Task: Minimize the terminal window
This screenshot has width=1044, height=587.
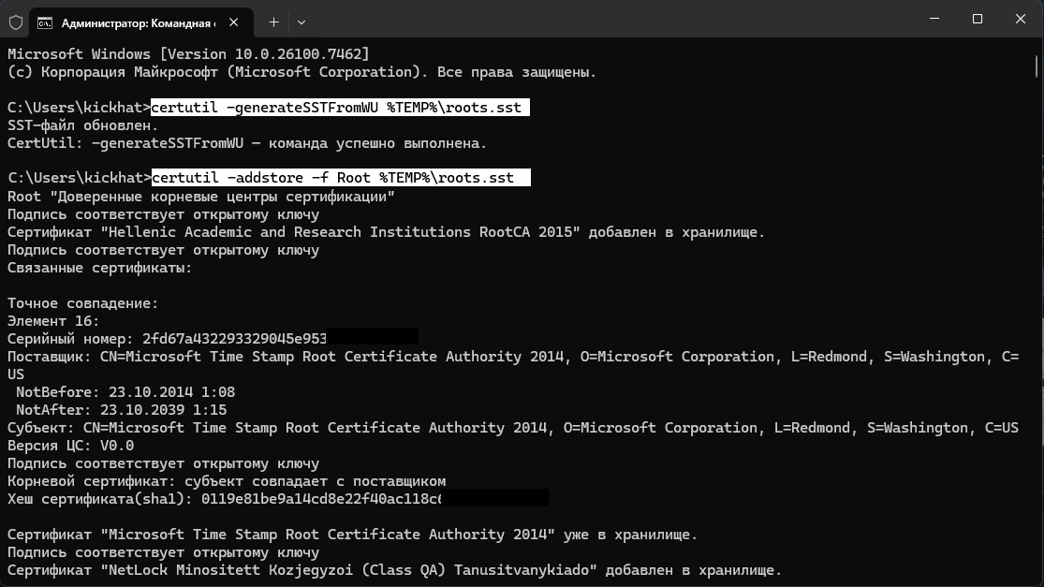Action: pos(934,19)
